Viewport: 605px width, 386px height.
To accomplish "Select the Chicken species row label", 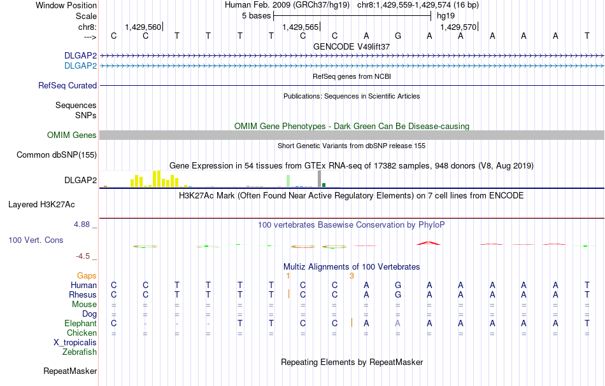I will pos(82,333).
